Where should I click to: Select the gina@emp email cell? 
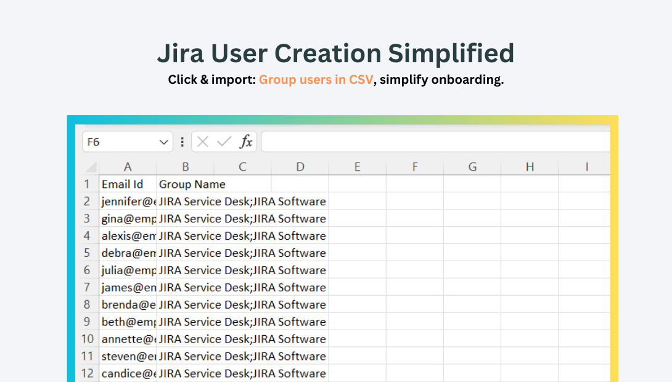[128, 218]
